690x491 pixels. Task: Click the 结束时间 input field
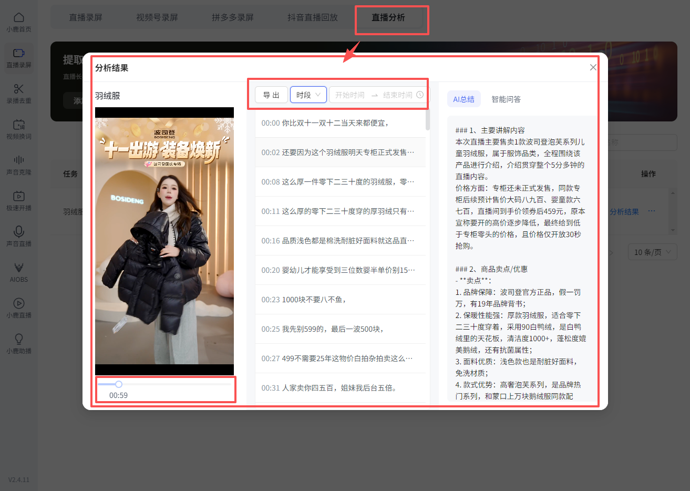click(398, 95)
